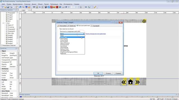The image size is (179, 100).
Task: Select Paragraph2 in the project tree
Action: (x=11, y=29)
